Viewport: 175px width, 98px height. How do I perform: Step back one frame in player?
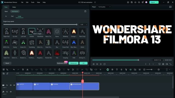click(94, 64)
